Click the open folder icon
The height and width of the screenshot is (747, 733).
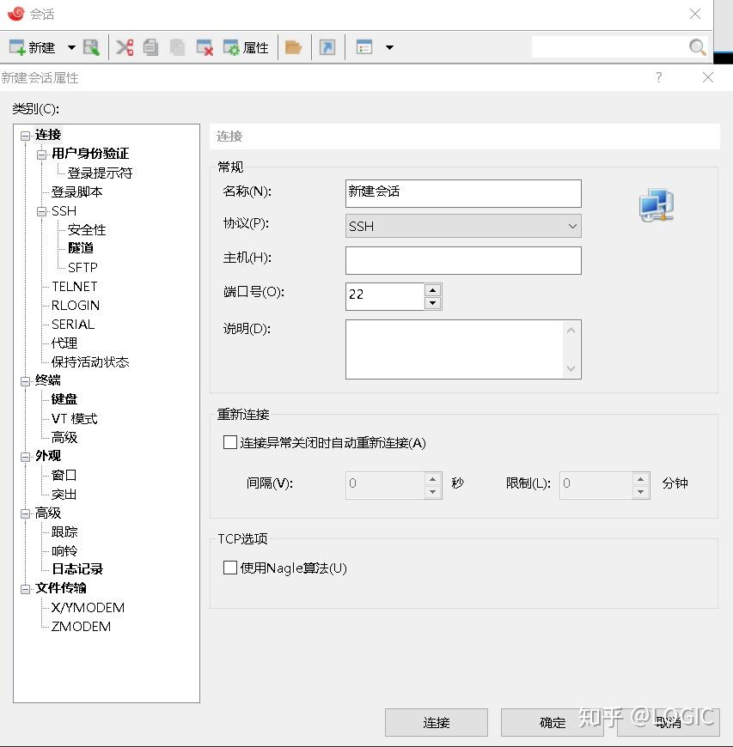point(292,47)
